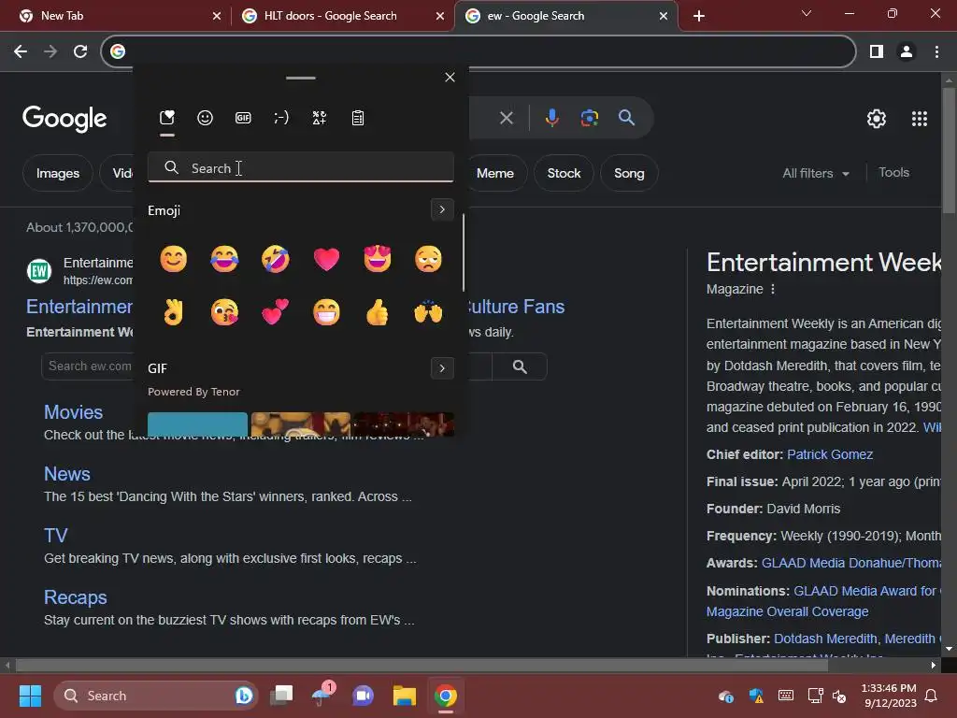Insert the heart-eyes emoji
Image resolution: width=957 pixels, height=718 pixels.
coord(378,259)
